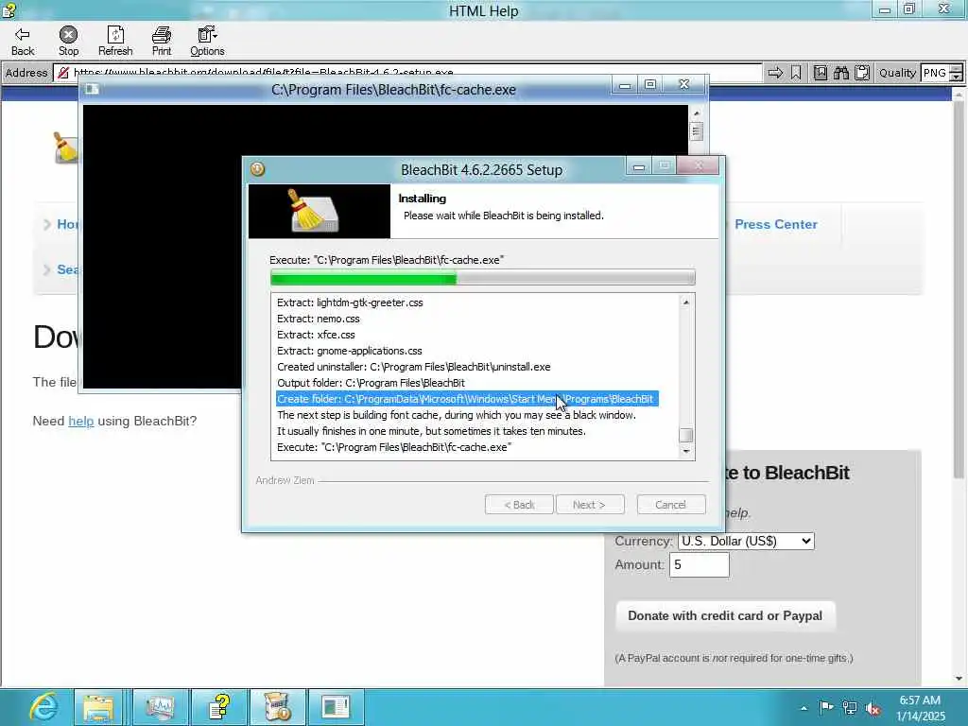Click the BleachBit Setup title icon
The image size is (968, 726).
(x=257, y=169)
